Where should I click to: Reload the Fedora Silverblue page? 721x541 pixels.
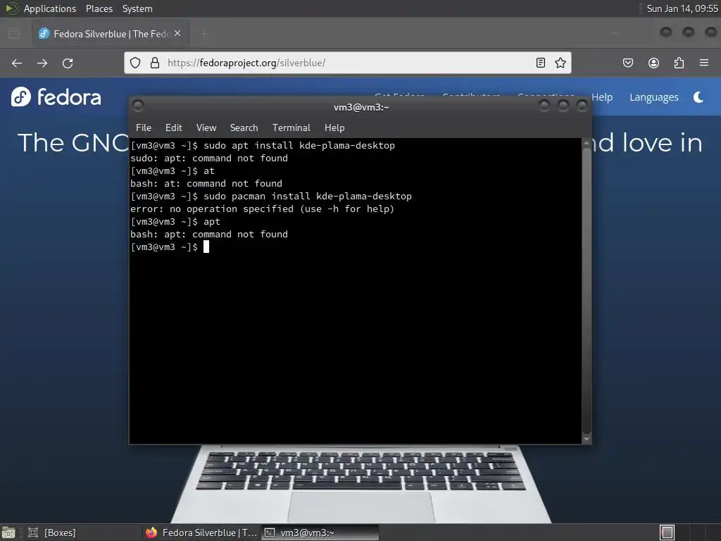[x=68, y=63]
